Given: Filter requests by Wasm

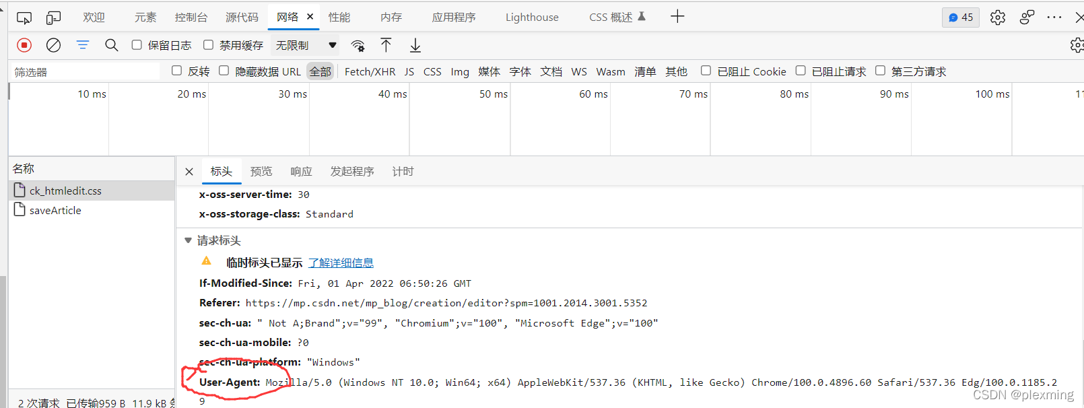Looking at the screenshot, I should pyautogui.click(x=611, y=71).
